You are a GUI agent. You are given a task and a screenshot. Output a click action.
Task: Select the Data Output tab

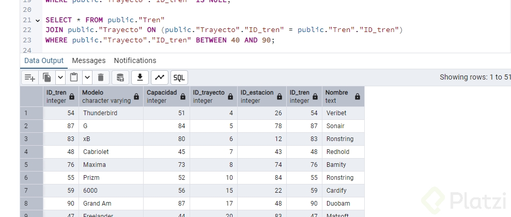point(44,60)
